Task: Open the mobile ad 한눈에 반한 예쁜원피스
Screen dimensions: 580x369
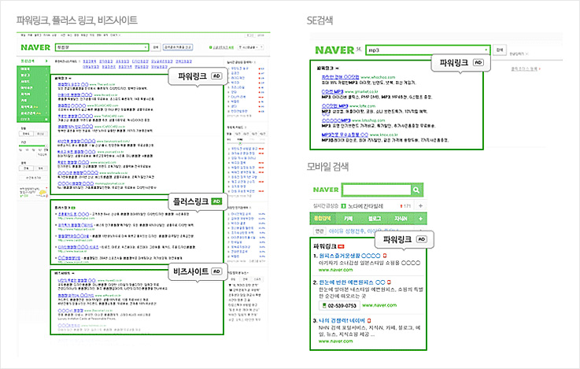Action: coord(352,282)
